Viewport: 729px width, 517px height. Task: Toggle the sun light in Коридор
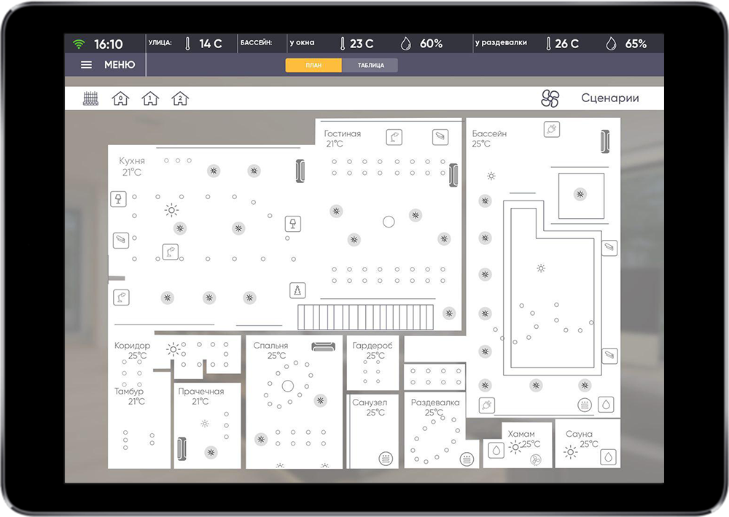[174, 349]
